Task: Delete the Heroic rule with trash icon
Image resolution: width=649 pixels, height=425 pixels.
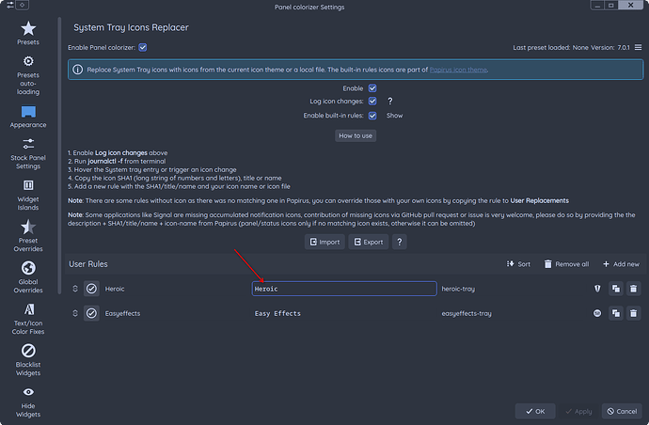Action: pyautogui.click(x=633, y=289)
